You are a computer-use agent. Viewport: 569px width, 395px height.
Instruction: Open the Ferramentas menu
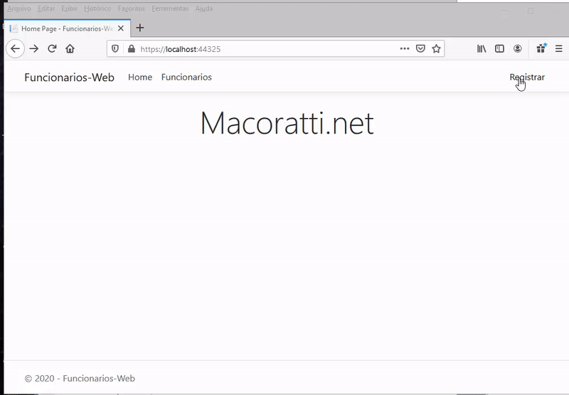click(170, 9)
